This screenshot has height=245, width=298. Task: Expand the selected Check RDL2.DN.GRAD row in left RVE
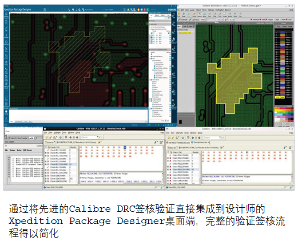click(46, 164)
